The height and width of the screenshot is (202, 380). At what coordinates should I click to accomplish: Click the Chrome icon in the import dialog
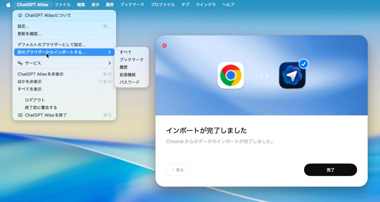click(231, 75)
